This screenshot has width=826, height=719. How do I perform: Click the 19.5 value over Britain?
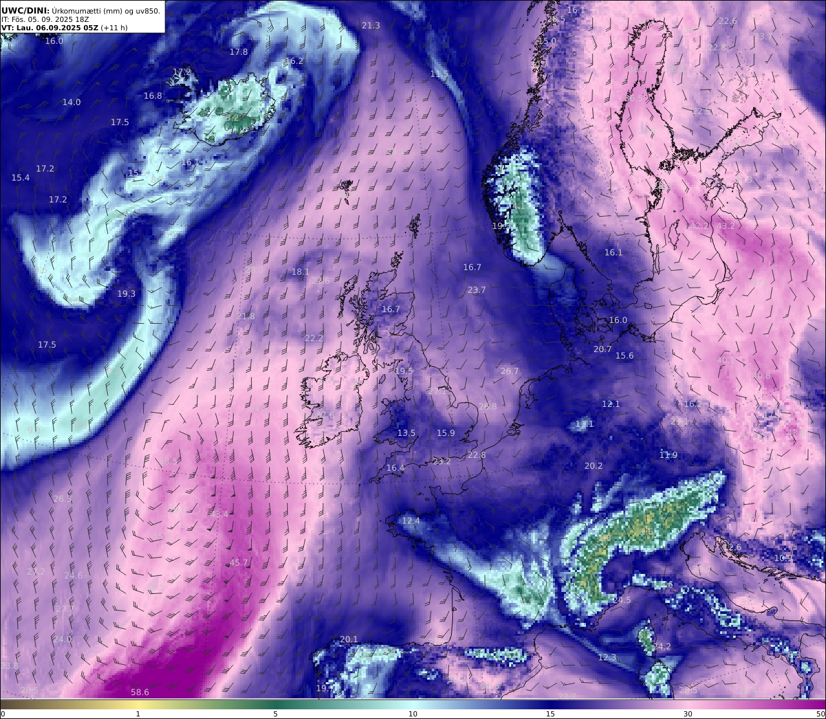tap(404, 371)
